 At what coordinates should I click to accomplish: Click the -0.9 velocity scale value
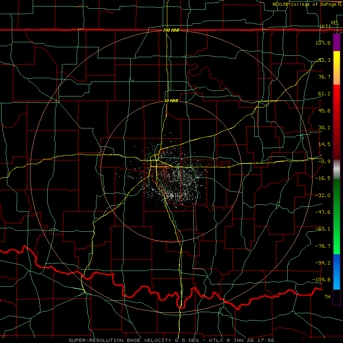tap(324, 162)
